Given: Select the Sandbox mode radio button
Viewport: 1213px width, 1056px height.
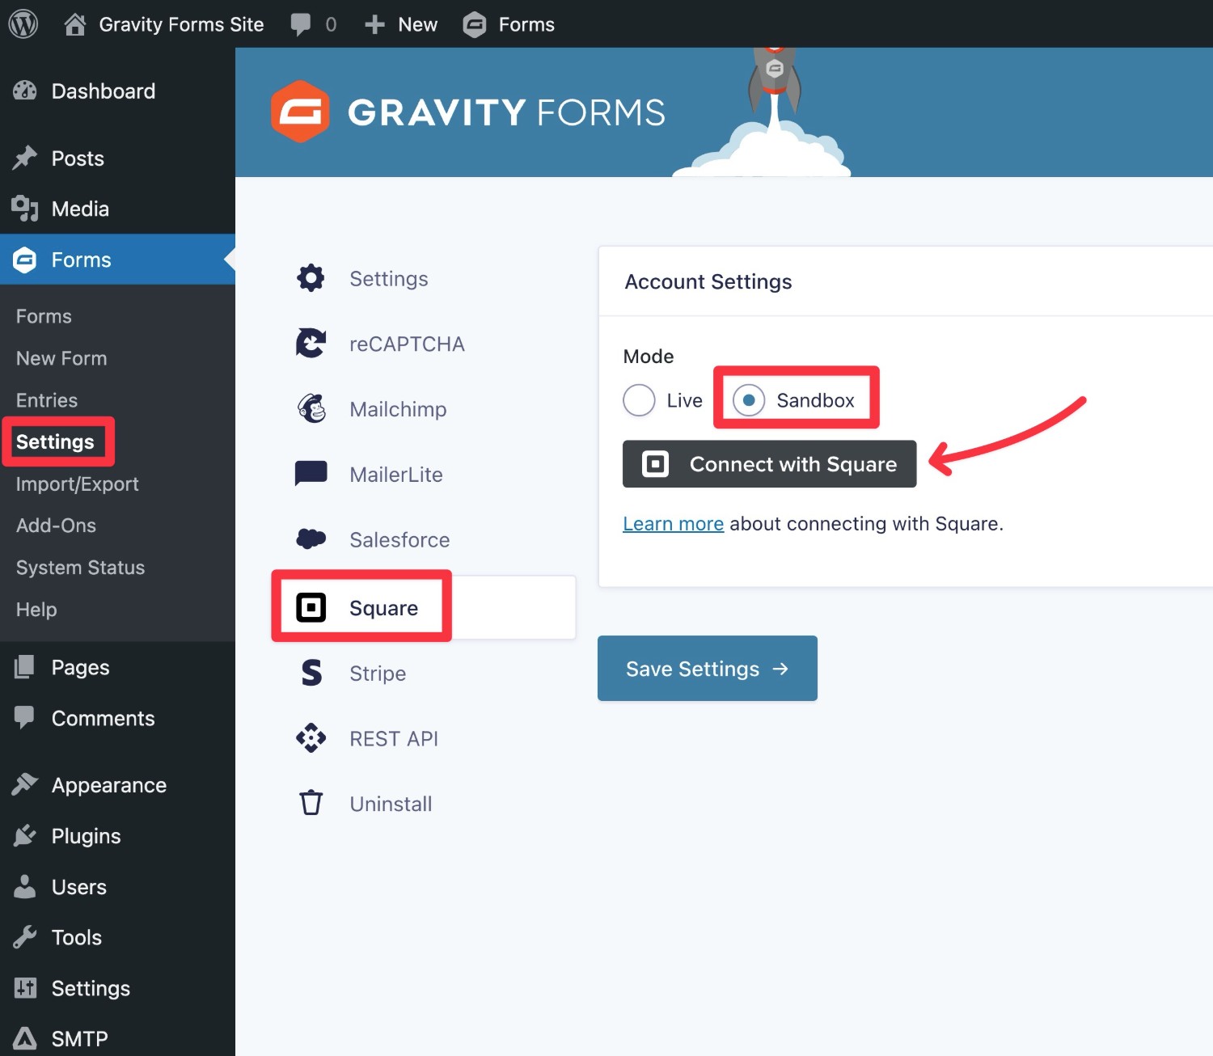Looking at the screenshot, I should (749, 400).
